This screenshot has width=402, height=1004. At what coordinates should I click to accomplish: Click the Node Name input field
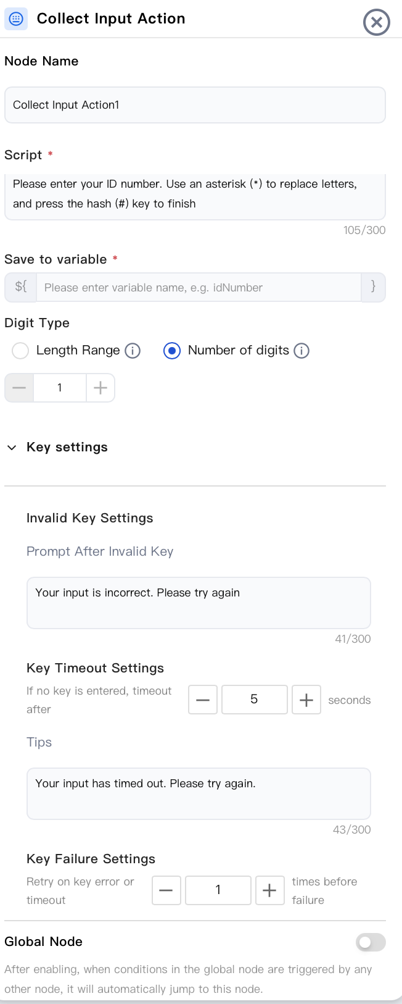pyautogui.click(x=195, y=105)
